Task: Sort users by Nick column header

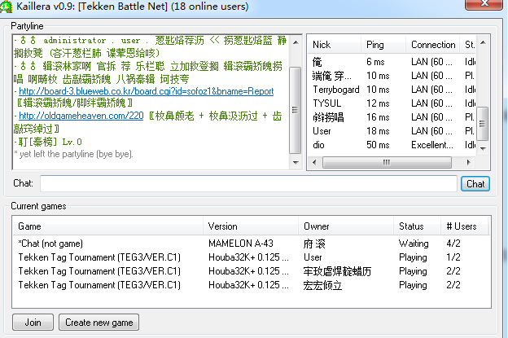Action: pos(334,45)
